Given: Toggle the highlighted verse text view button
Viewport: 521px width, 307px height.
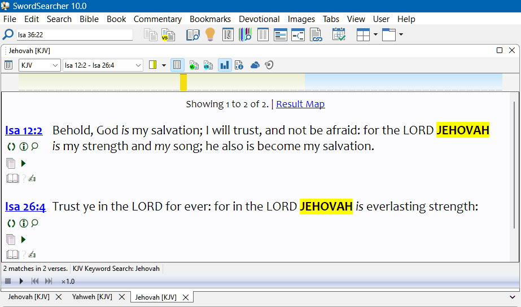Looking at the screenshot, I should 177,65.
